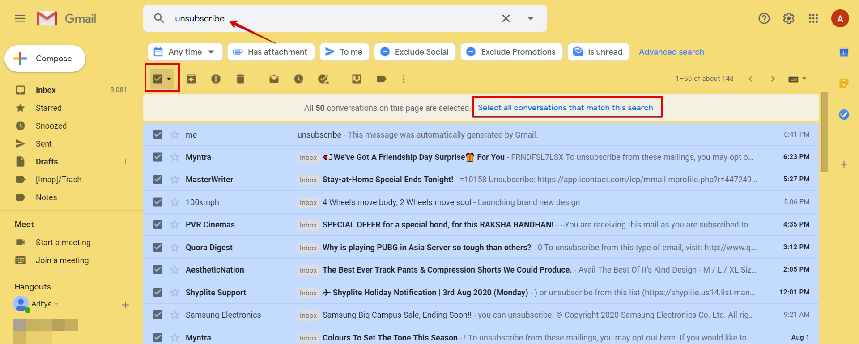
Task: Archive selected conversations icon
Action: (x=191, y=79)
